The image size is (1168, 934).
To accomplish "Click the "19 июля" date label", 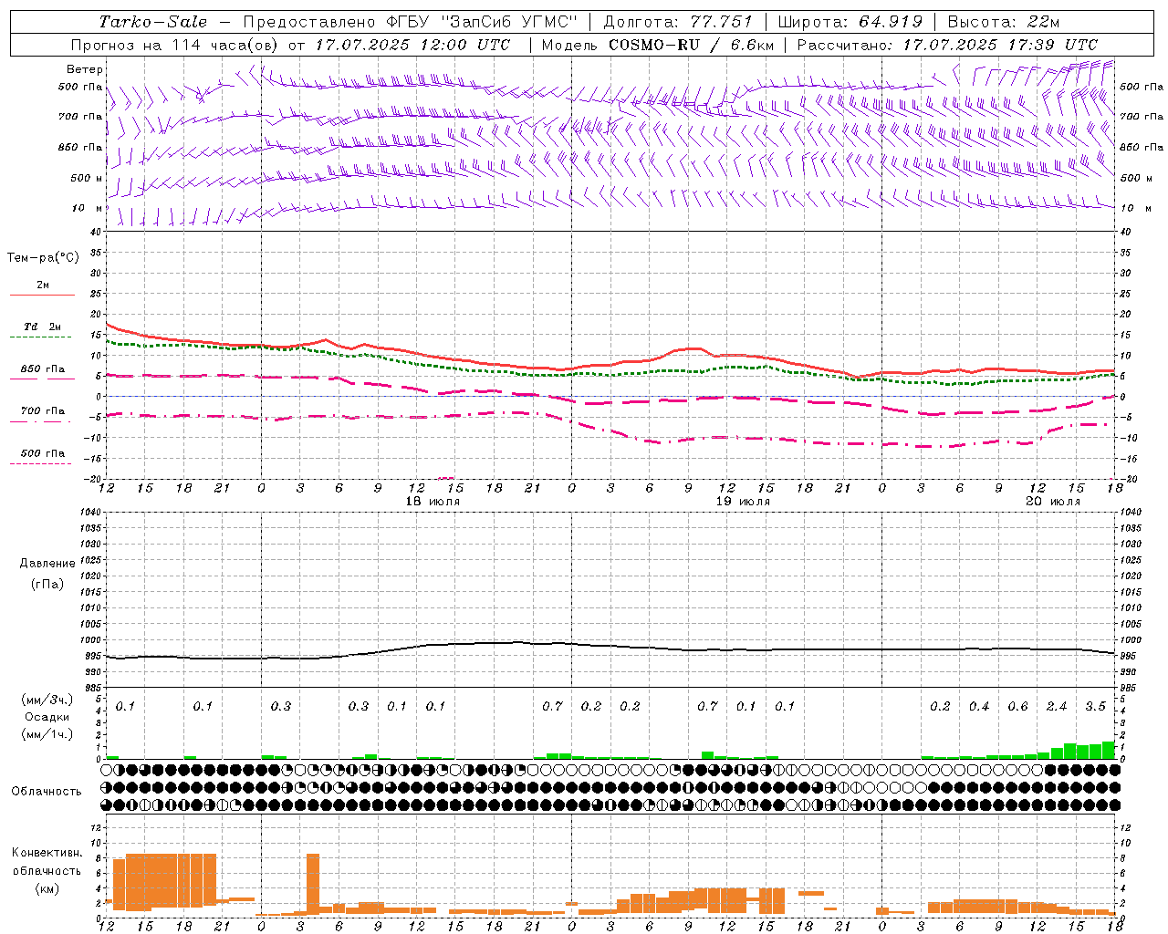I will click(743, 502).
